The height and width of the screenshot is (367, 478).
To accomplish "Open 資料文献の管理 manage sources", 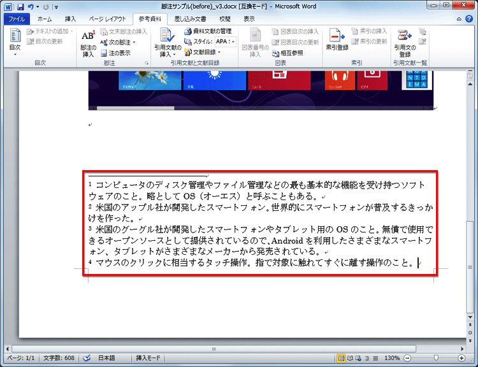I will click(x=208, y=31).
